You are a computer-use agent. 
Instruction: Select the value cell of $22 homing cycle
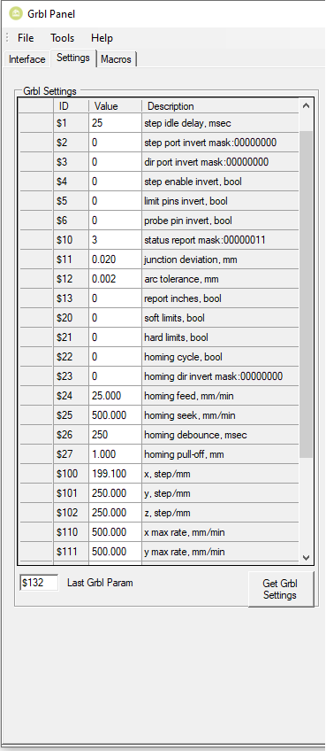115,357
